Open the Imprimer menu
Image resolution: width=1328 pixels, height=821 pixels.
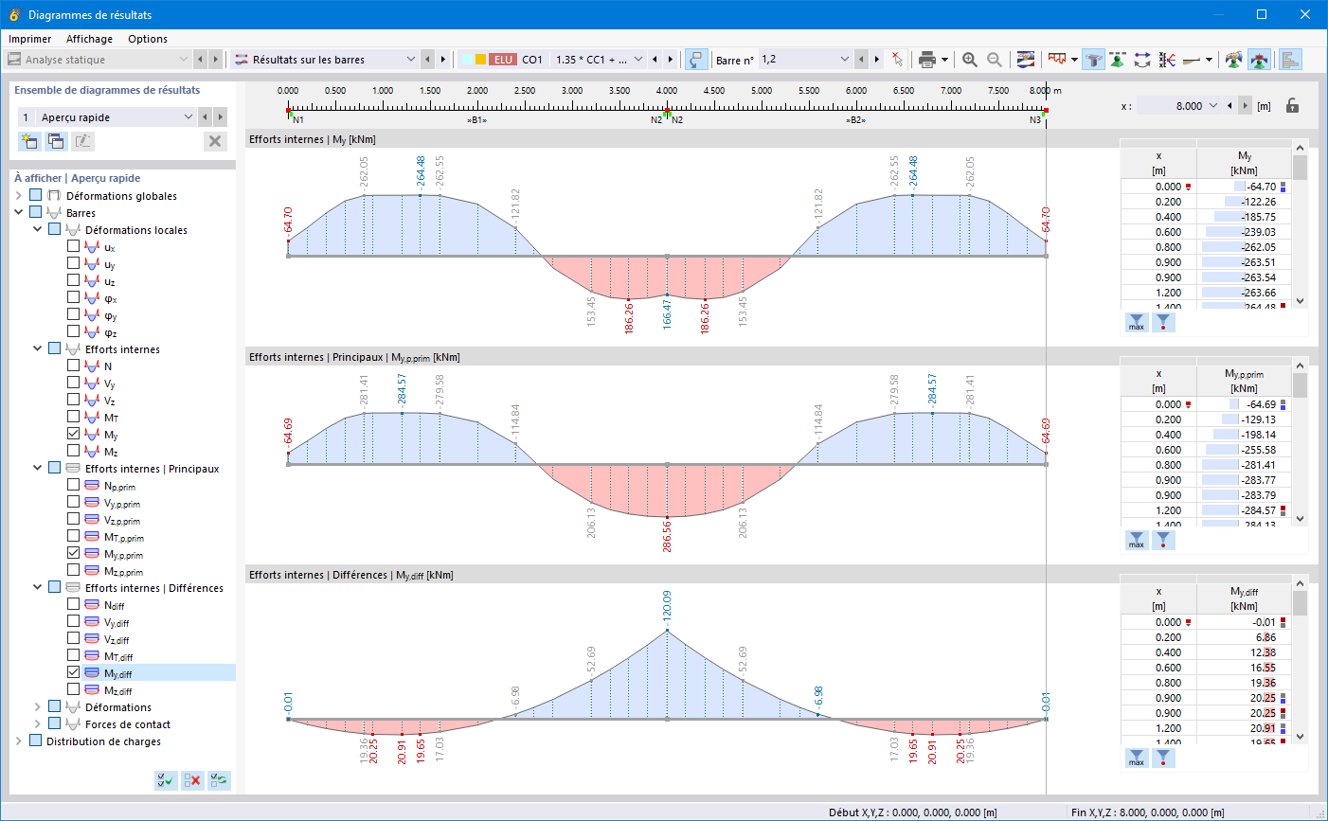click(x=30, y=39)
